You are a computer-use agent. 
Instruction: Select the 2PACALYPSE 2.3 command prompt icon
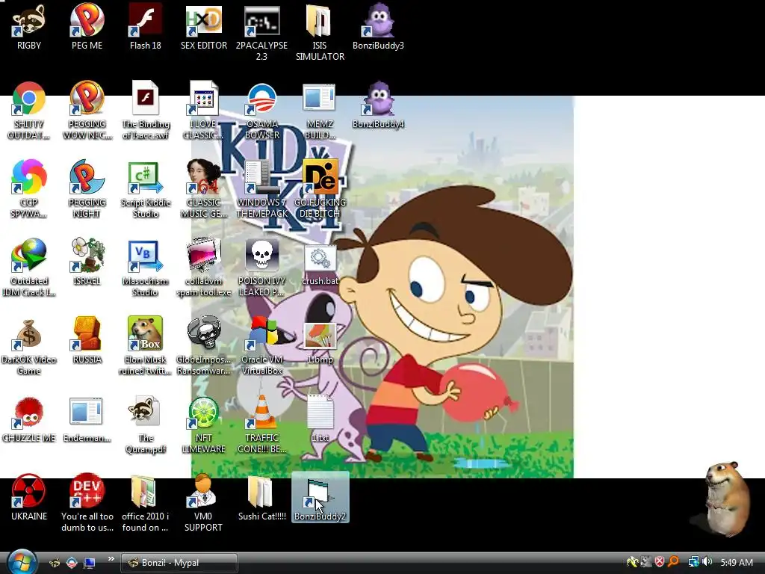click(x=261, y=32)
